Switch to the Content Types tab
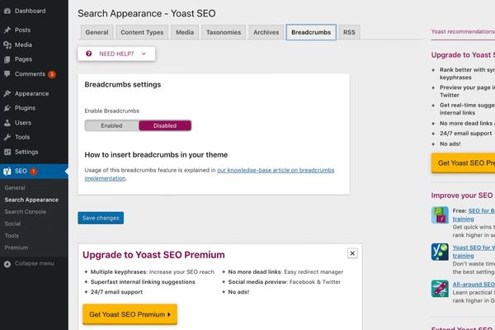The height and width of the screenshot is (330, 495). point(142,32)
